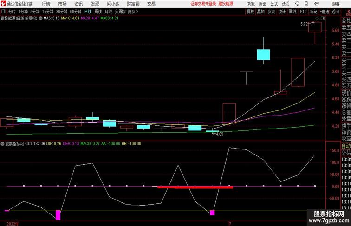Click CCI: 132.06 indicator value

(35, 144)
